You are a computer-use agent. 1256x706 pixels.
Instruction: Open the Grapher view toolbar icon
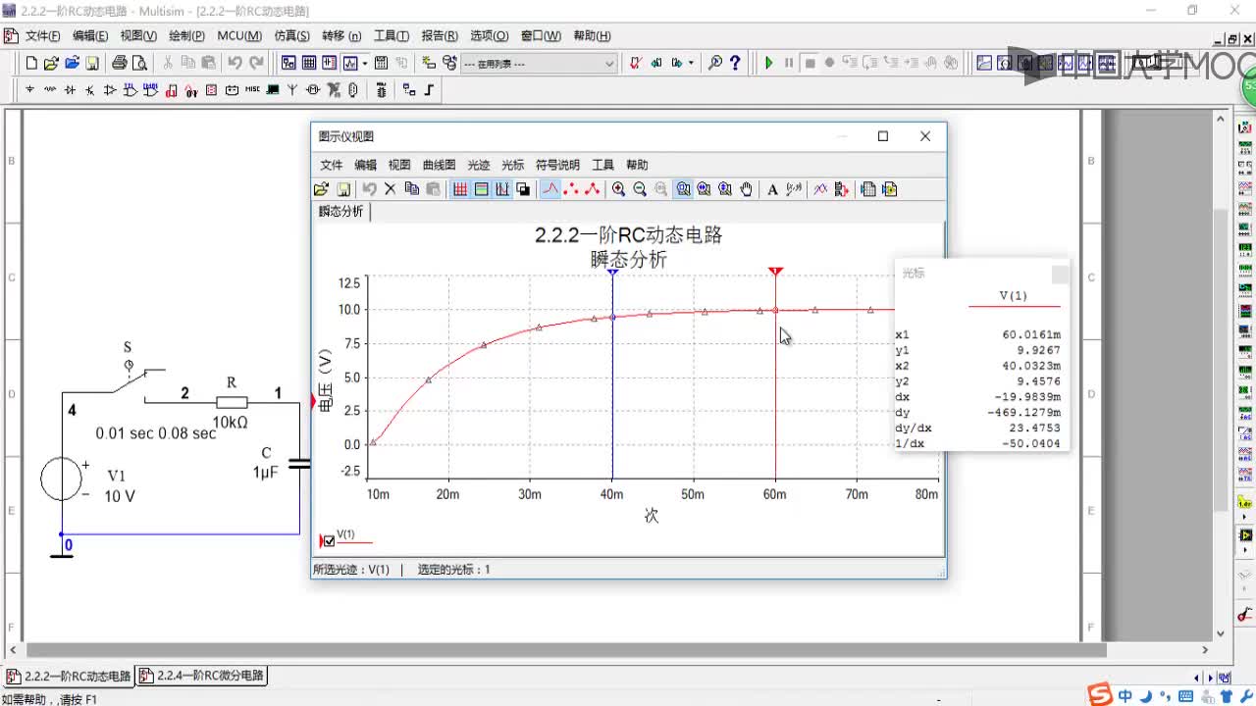(350, 63)
